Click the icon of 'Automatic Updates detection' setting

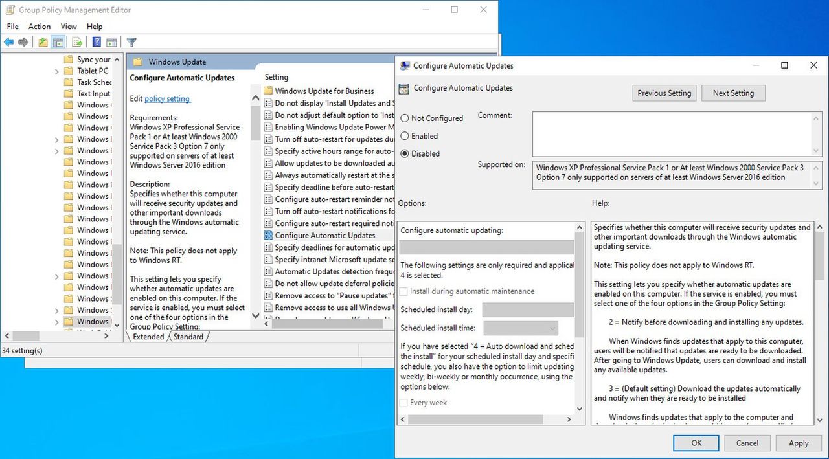pos(268,272)
